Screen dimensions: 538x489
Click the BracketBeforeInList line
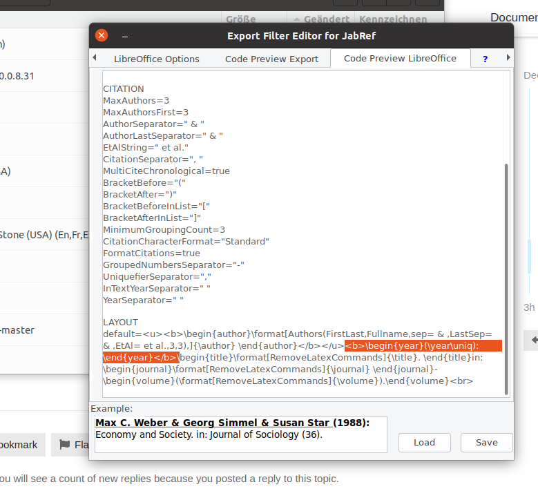[x=157, y=207]
